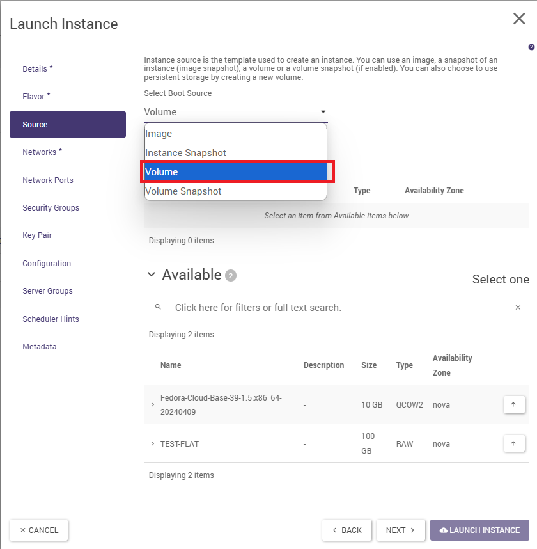
Task: Collapse the Available section
Action: tap(152, 274)
